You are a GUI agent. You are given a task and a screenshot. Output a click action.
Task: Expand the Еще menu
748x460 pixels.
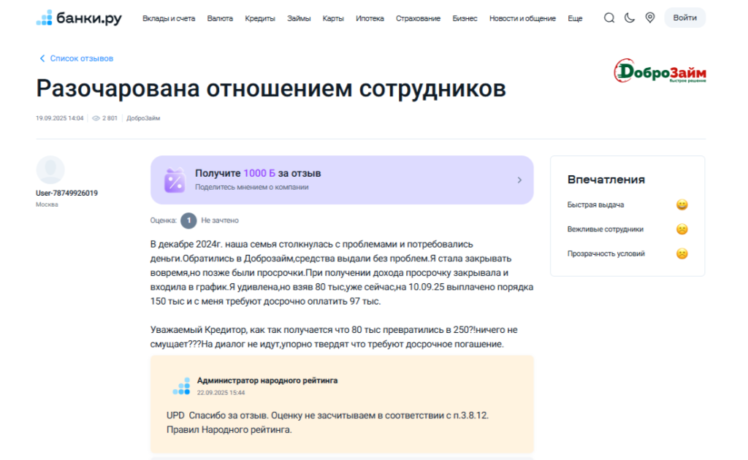coord(575,18)
